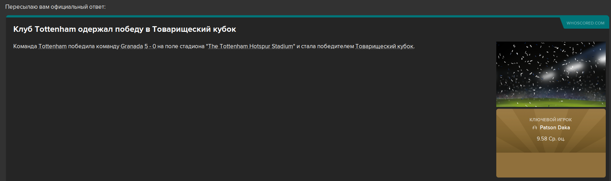Click the news headline about the Tottenham win
This screenshot has height=181, width=611.
click(x=125, y=29)
